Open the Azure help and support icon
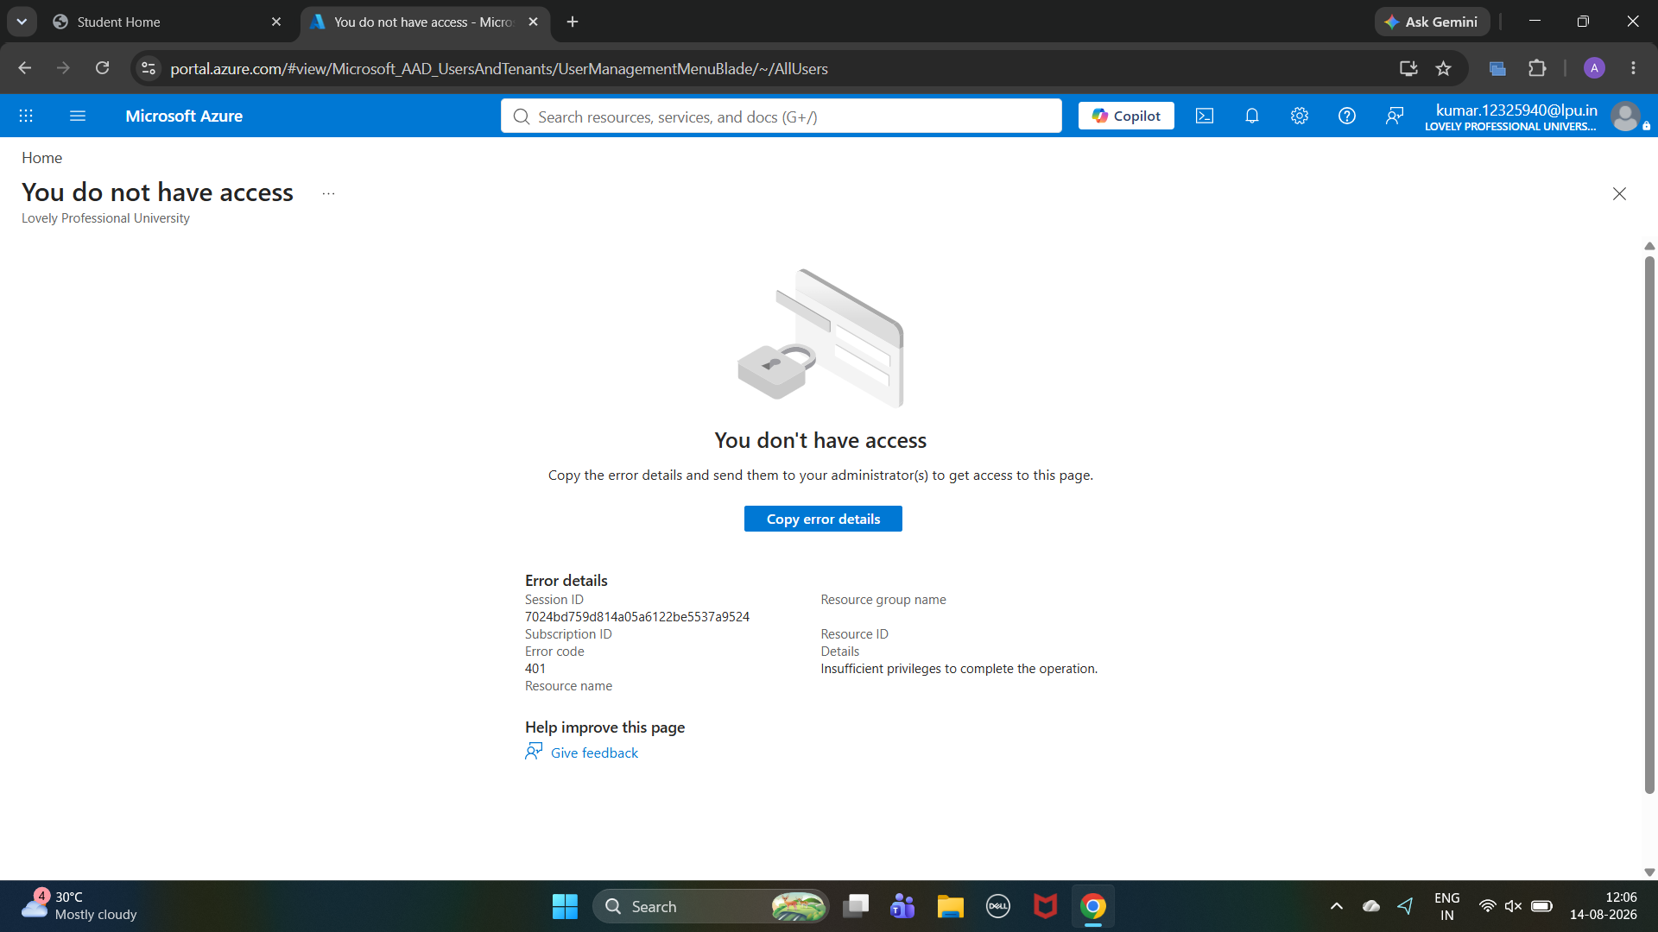Image resolution: width=1658 pixels, height=932 pixels. [1347, 116]
